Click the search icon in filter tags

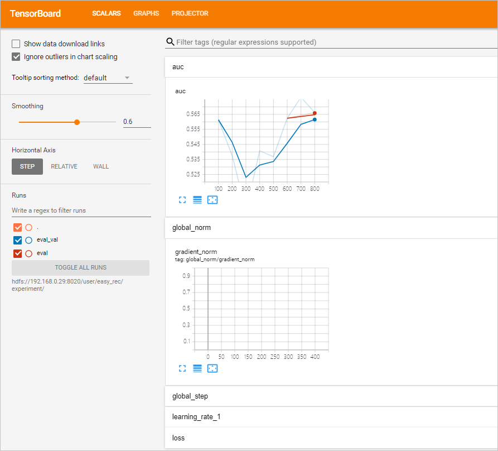pyautogui.click(x=170, y=42)
